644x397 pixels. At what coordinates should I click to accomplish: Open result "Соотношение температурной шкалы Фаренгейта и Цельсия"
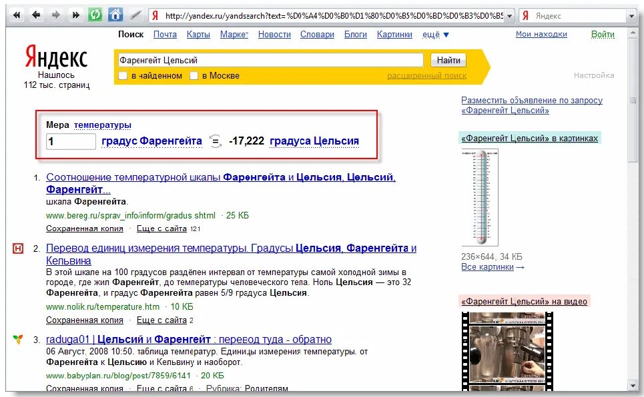tap(220, 183)
